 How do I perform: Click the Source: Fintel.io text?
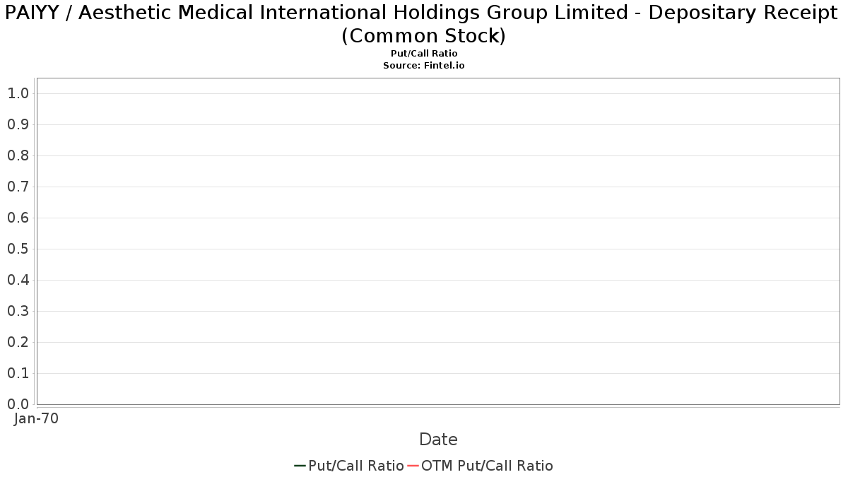pyautogui.click(x=424, y=65)
